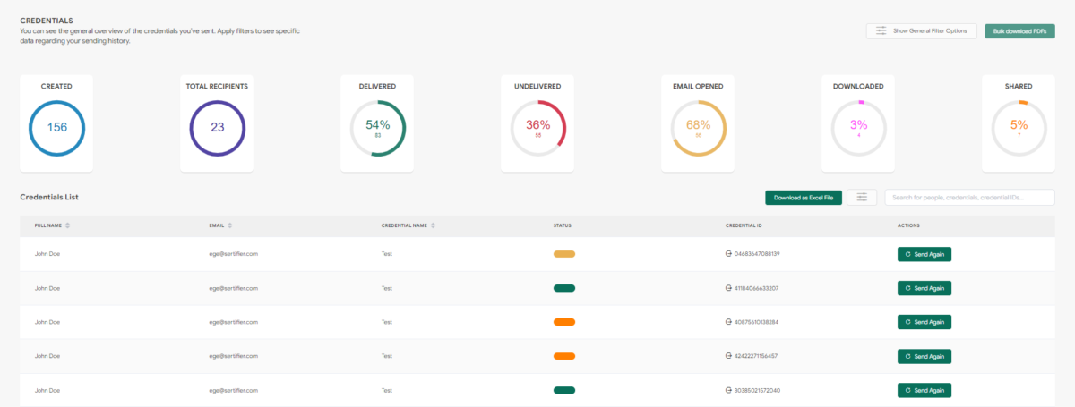Screen dimensions: 1075x407
Task: Click ege@sertifier.com in row of credential 41184066633207
Action: (x=234, y=288)
